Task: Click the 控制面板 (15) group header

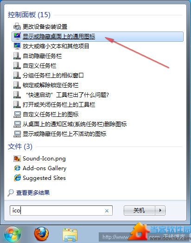Action: [29, 15]
